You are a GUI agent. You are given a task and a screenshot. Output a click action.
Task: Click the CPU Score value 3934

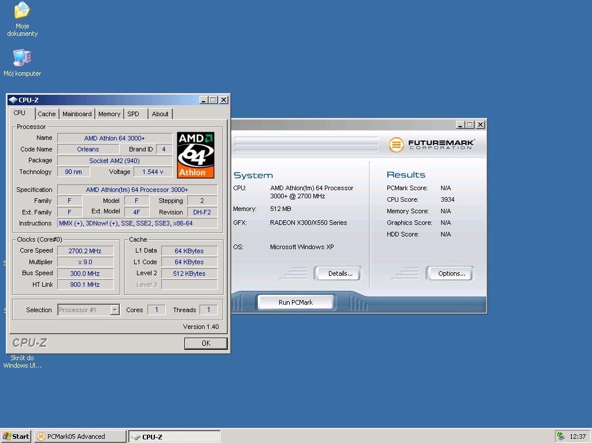[447, 199]
